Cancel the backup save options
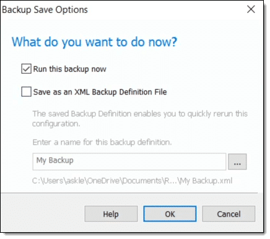The height and width of the screenshot is (239, 270). (229, 214)
